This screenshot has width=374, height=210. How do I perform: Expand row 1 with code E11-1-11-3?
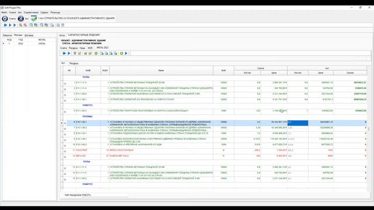(x=65, y=83)
